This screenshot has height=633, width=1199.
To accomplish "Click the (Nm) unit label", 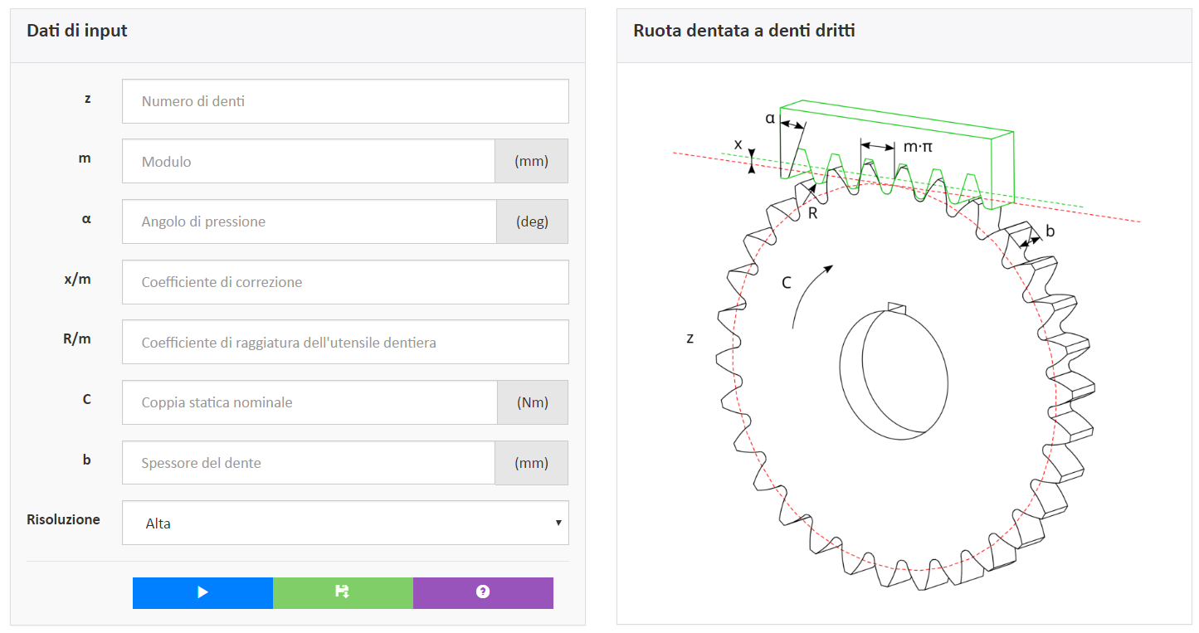I will pos(533,402).
